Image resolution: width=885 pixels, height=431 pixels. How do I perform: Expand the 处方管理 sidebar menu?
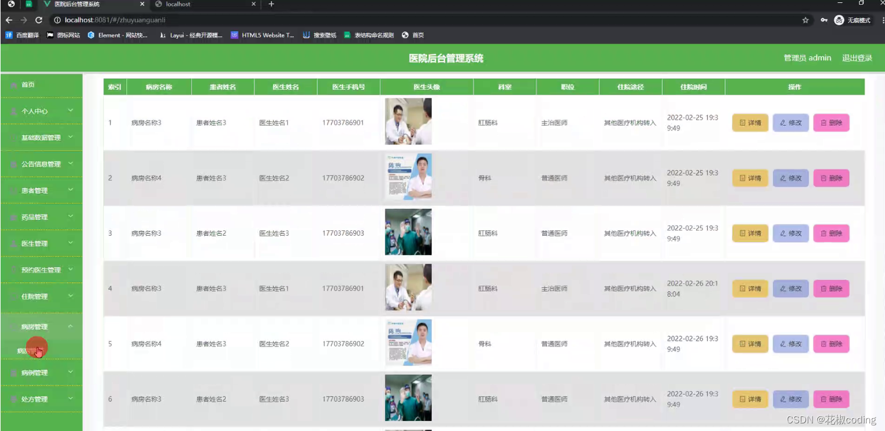[42, 399]
